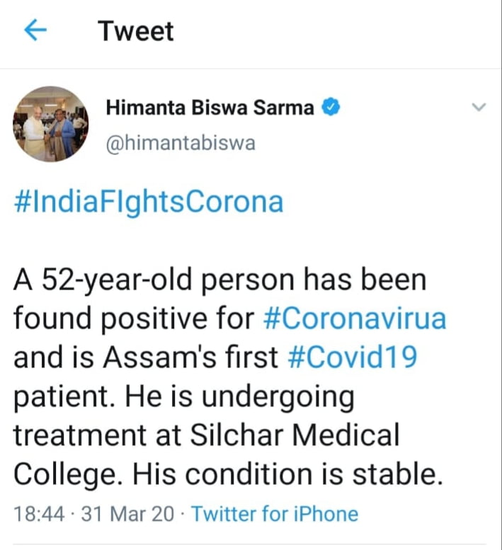The width and height of the screenshot is (502, 550).
Task: Click the text "and is Assam's first"
Action: 146,357
